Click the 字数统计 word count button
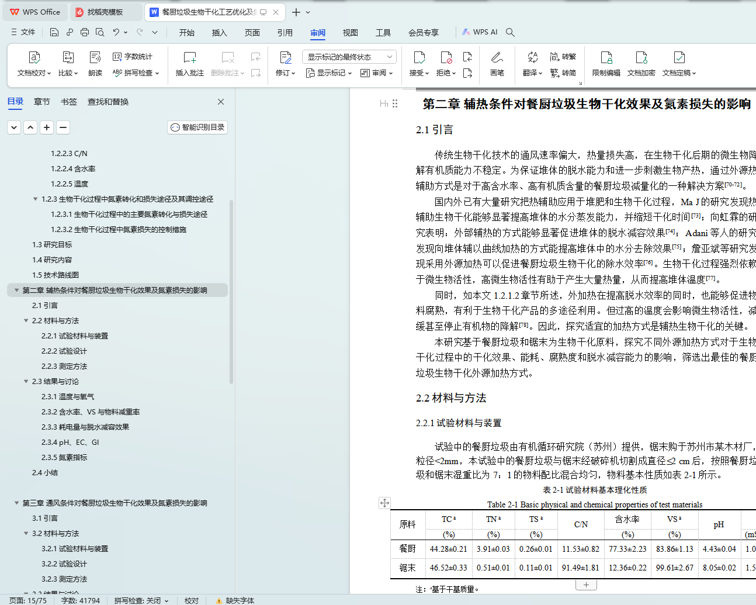The width and height of the screenshot is (756, 605). tap(133, 57)
